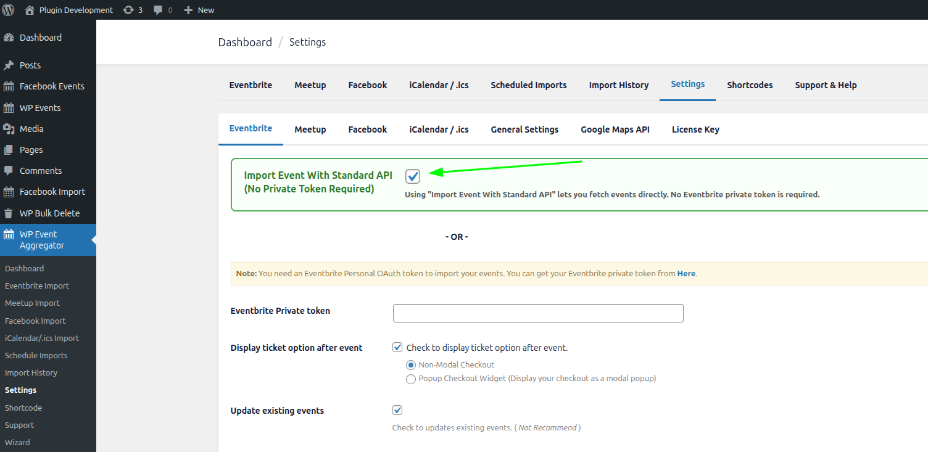This screenshot has height=452, width=928.
Task: Open the Import History tab
Action: click(618, 84)
